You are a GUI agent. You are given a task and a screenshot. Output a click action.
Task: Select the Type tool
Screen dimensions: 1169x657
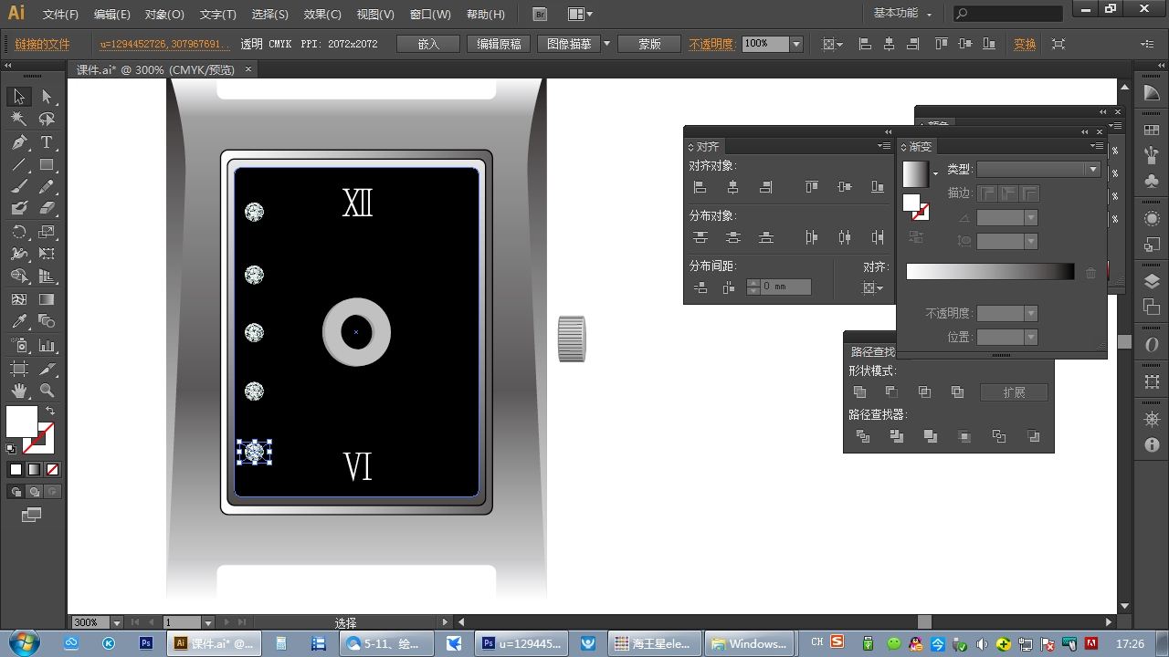47,142
